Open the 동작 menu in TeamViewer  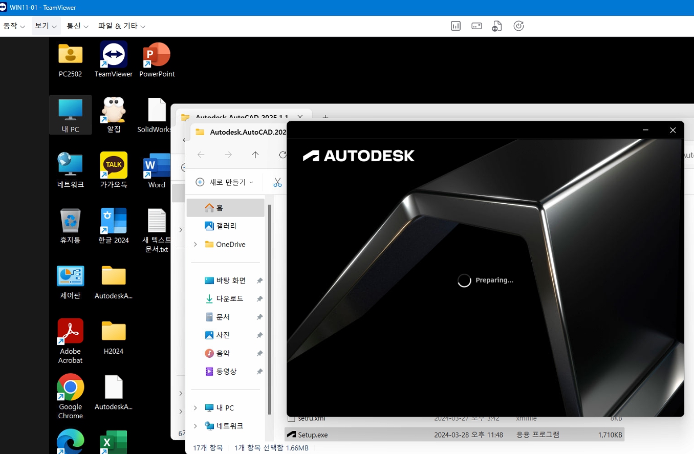coord(14,26)
